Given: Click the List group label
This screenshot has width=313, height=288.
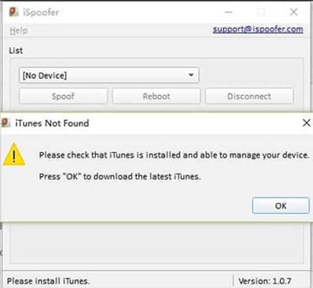Looking at the screenshot, I should click(16, 51).
